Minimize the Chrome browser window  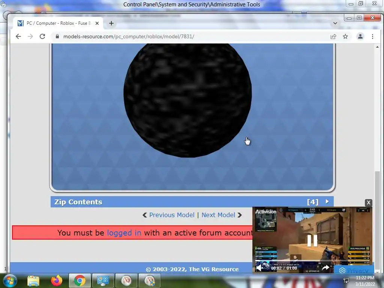(349, 18)
